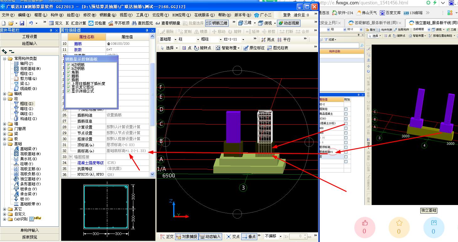Viewport: 458px width, 242px height.
Task: Click 查看钢筋量 view rebar quantity
Action: tap(168, 23)
